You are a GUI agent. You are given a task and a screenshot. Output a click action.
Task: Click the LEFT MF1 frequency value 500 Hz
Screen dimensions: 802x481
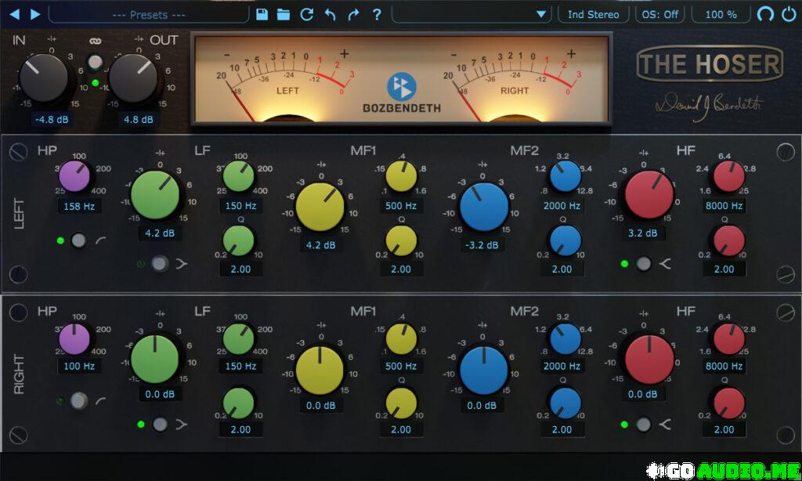pos(401,206)
